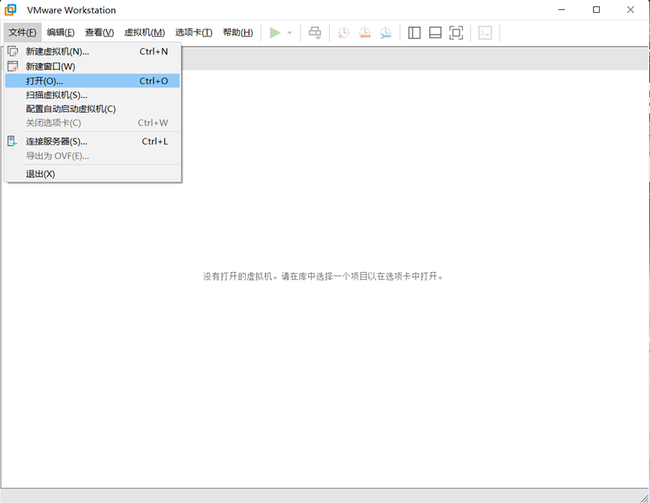The image size is (650, 503).
Task: Open the power options dropdown arrow
Action: 290,33
